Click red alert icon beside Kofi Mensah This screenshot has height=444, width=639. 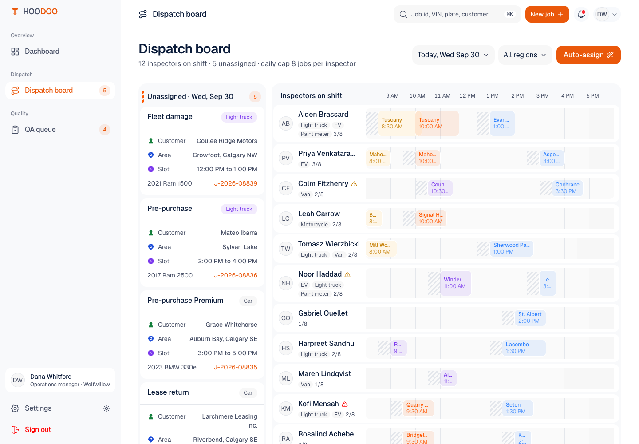[345, 404]
